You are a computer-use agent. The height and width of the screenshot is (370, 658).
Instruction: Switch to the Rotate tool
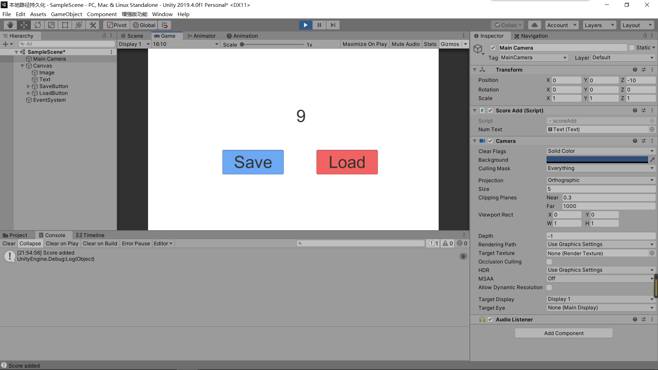(x=37, y=25)
